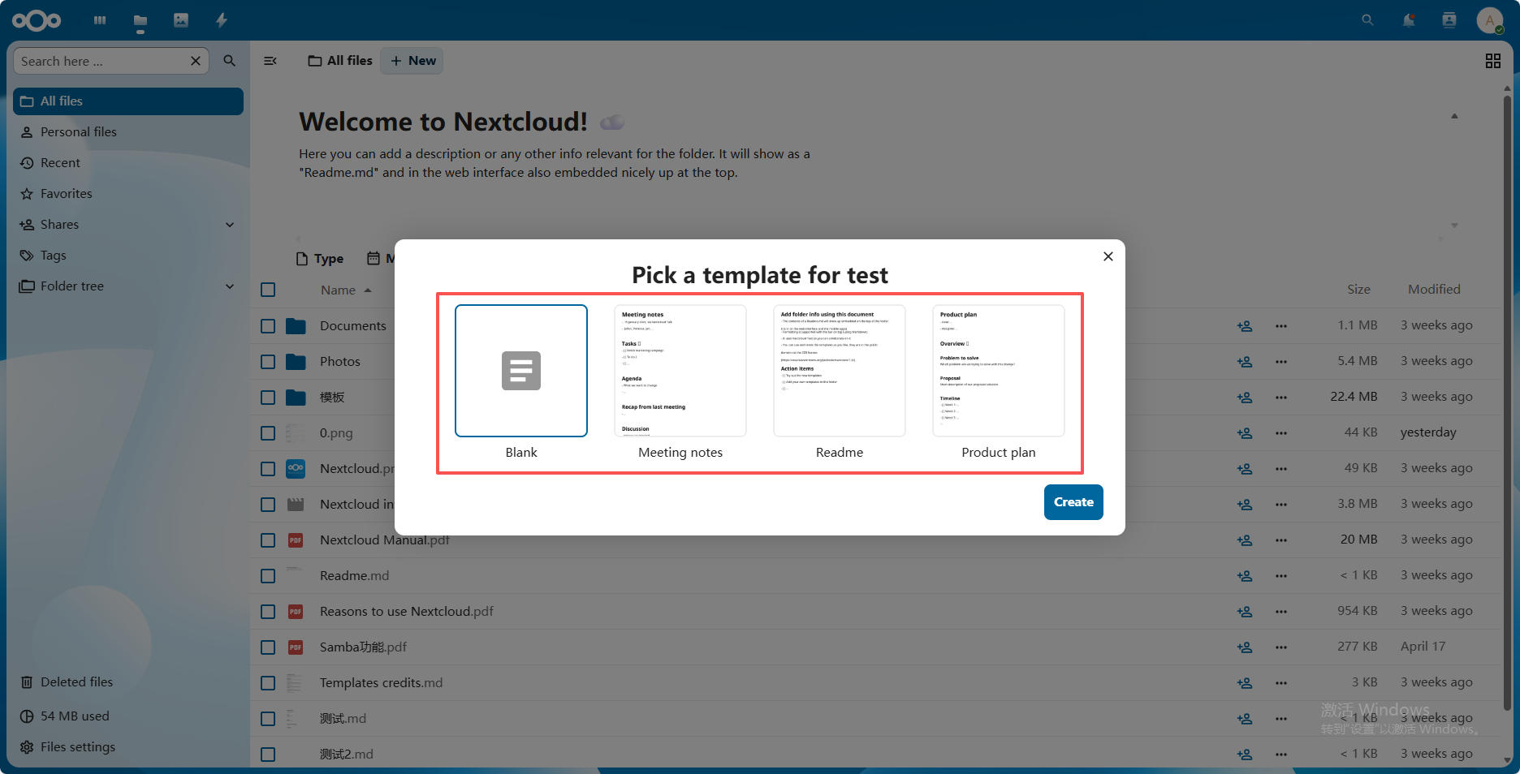Open Favorites view
Image resolution: width=1520 pixels, height=774 pixels.
click(x=128, y=194)
